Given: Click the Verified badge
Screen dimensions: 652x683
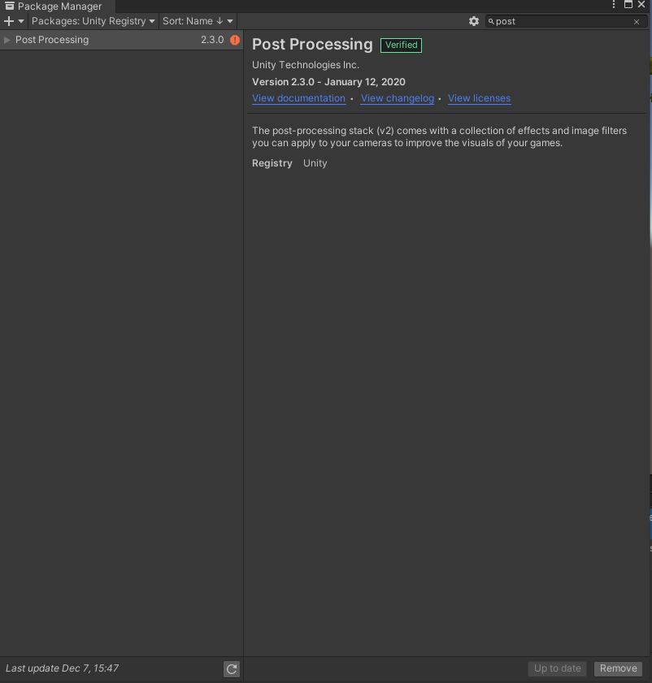Looking at the screenshot, I should (x=401, y=45).
